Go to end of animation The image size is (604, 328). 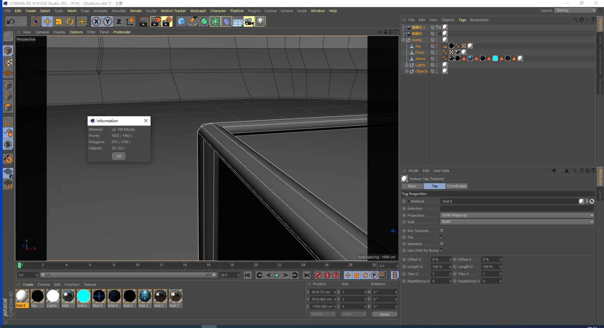(306, 275)
